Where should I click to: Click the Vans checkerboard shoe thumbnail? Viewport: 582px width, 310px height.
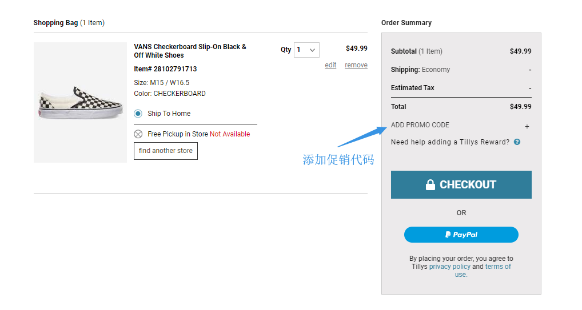pyautogui.click(x=80, y=102)
